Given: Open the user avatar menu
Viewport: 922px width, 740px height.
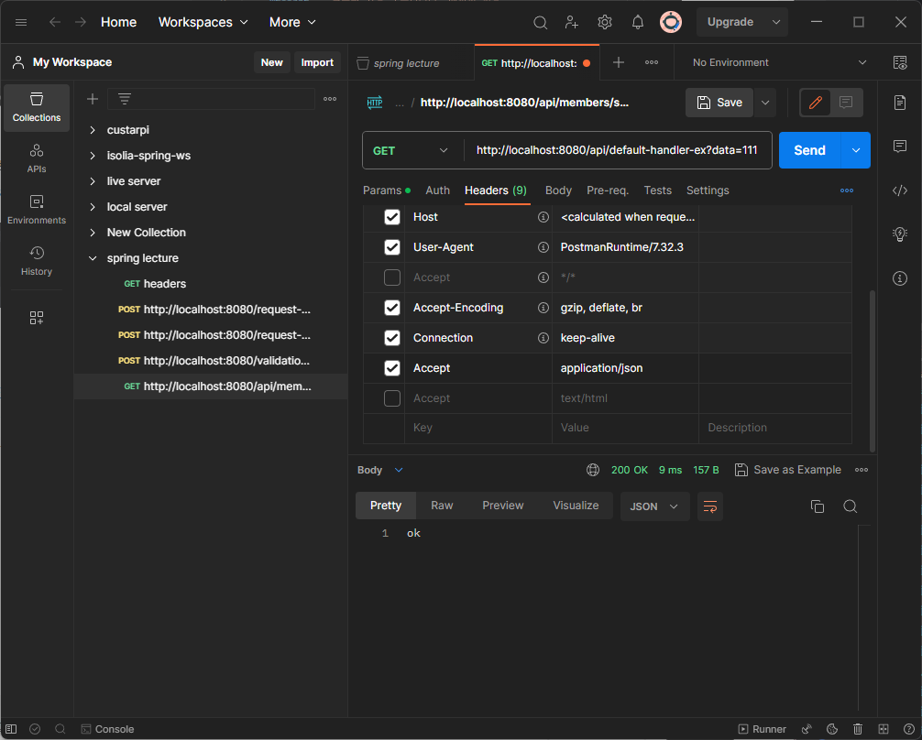Looking at the screenshot, I should coord(670,22).
